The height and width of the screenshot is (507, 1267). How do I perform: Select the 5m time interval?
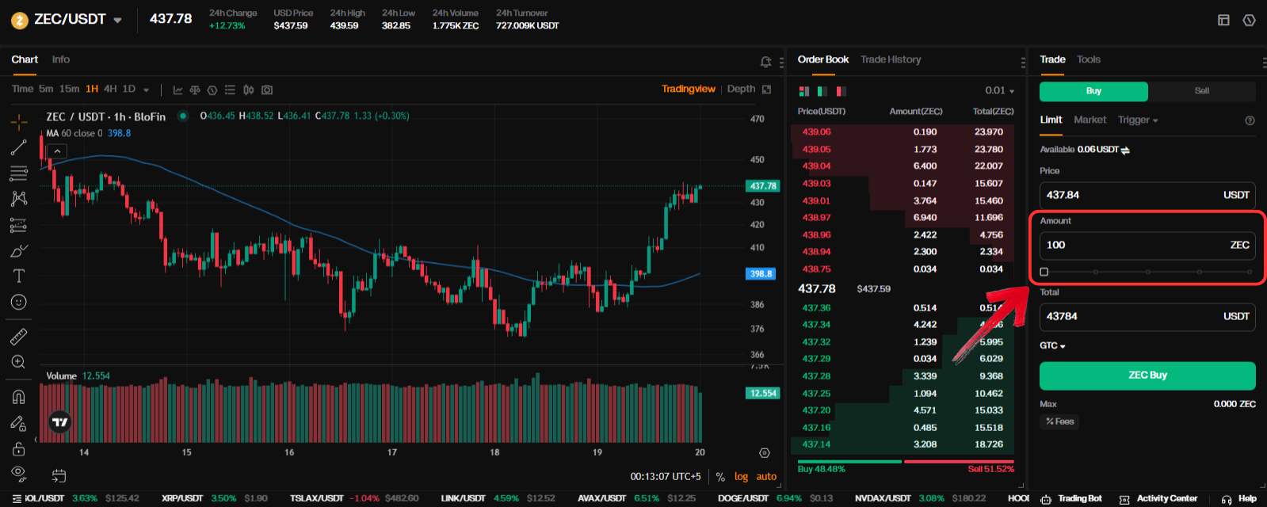click(46, 89)
